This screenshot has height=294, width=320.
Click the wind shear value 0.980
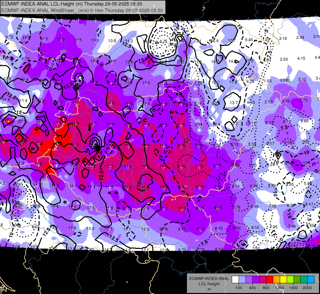coord(285,80)
